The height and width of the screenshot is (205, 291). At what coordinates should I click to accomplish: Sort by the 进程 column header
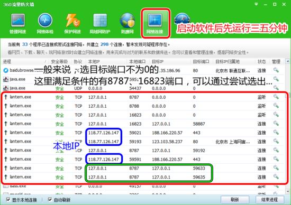[7, 61]
